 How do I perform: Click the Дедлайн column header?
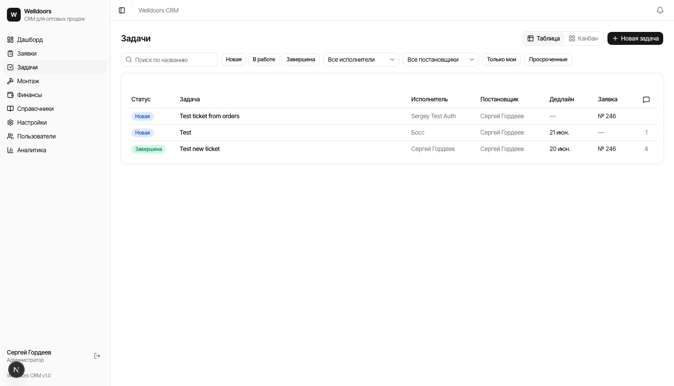coord(562,99)
